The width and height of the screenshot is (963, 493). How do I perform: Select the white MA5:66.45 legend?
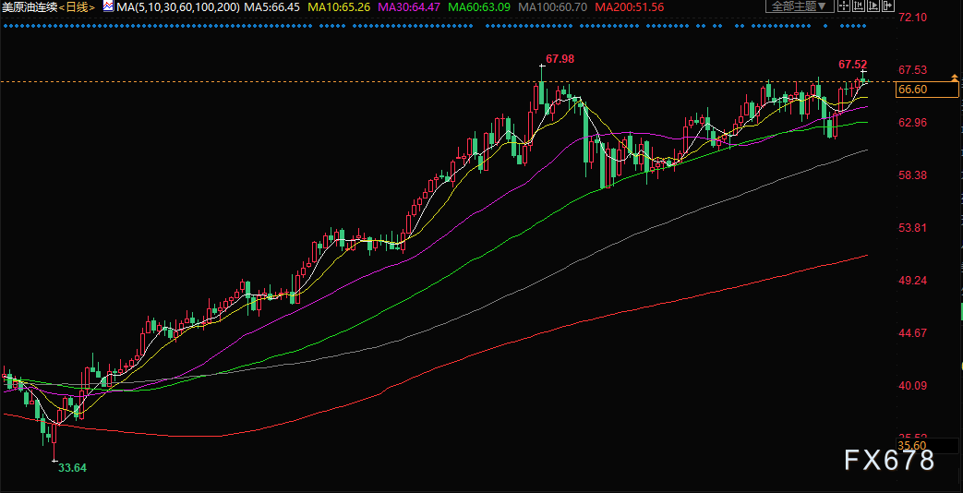tap(272, 6)
